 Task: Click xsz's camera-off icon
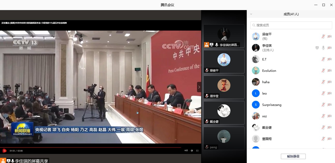coord(330,116)
